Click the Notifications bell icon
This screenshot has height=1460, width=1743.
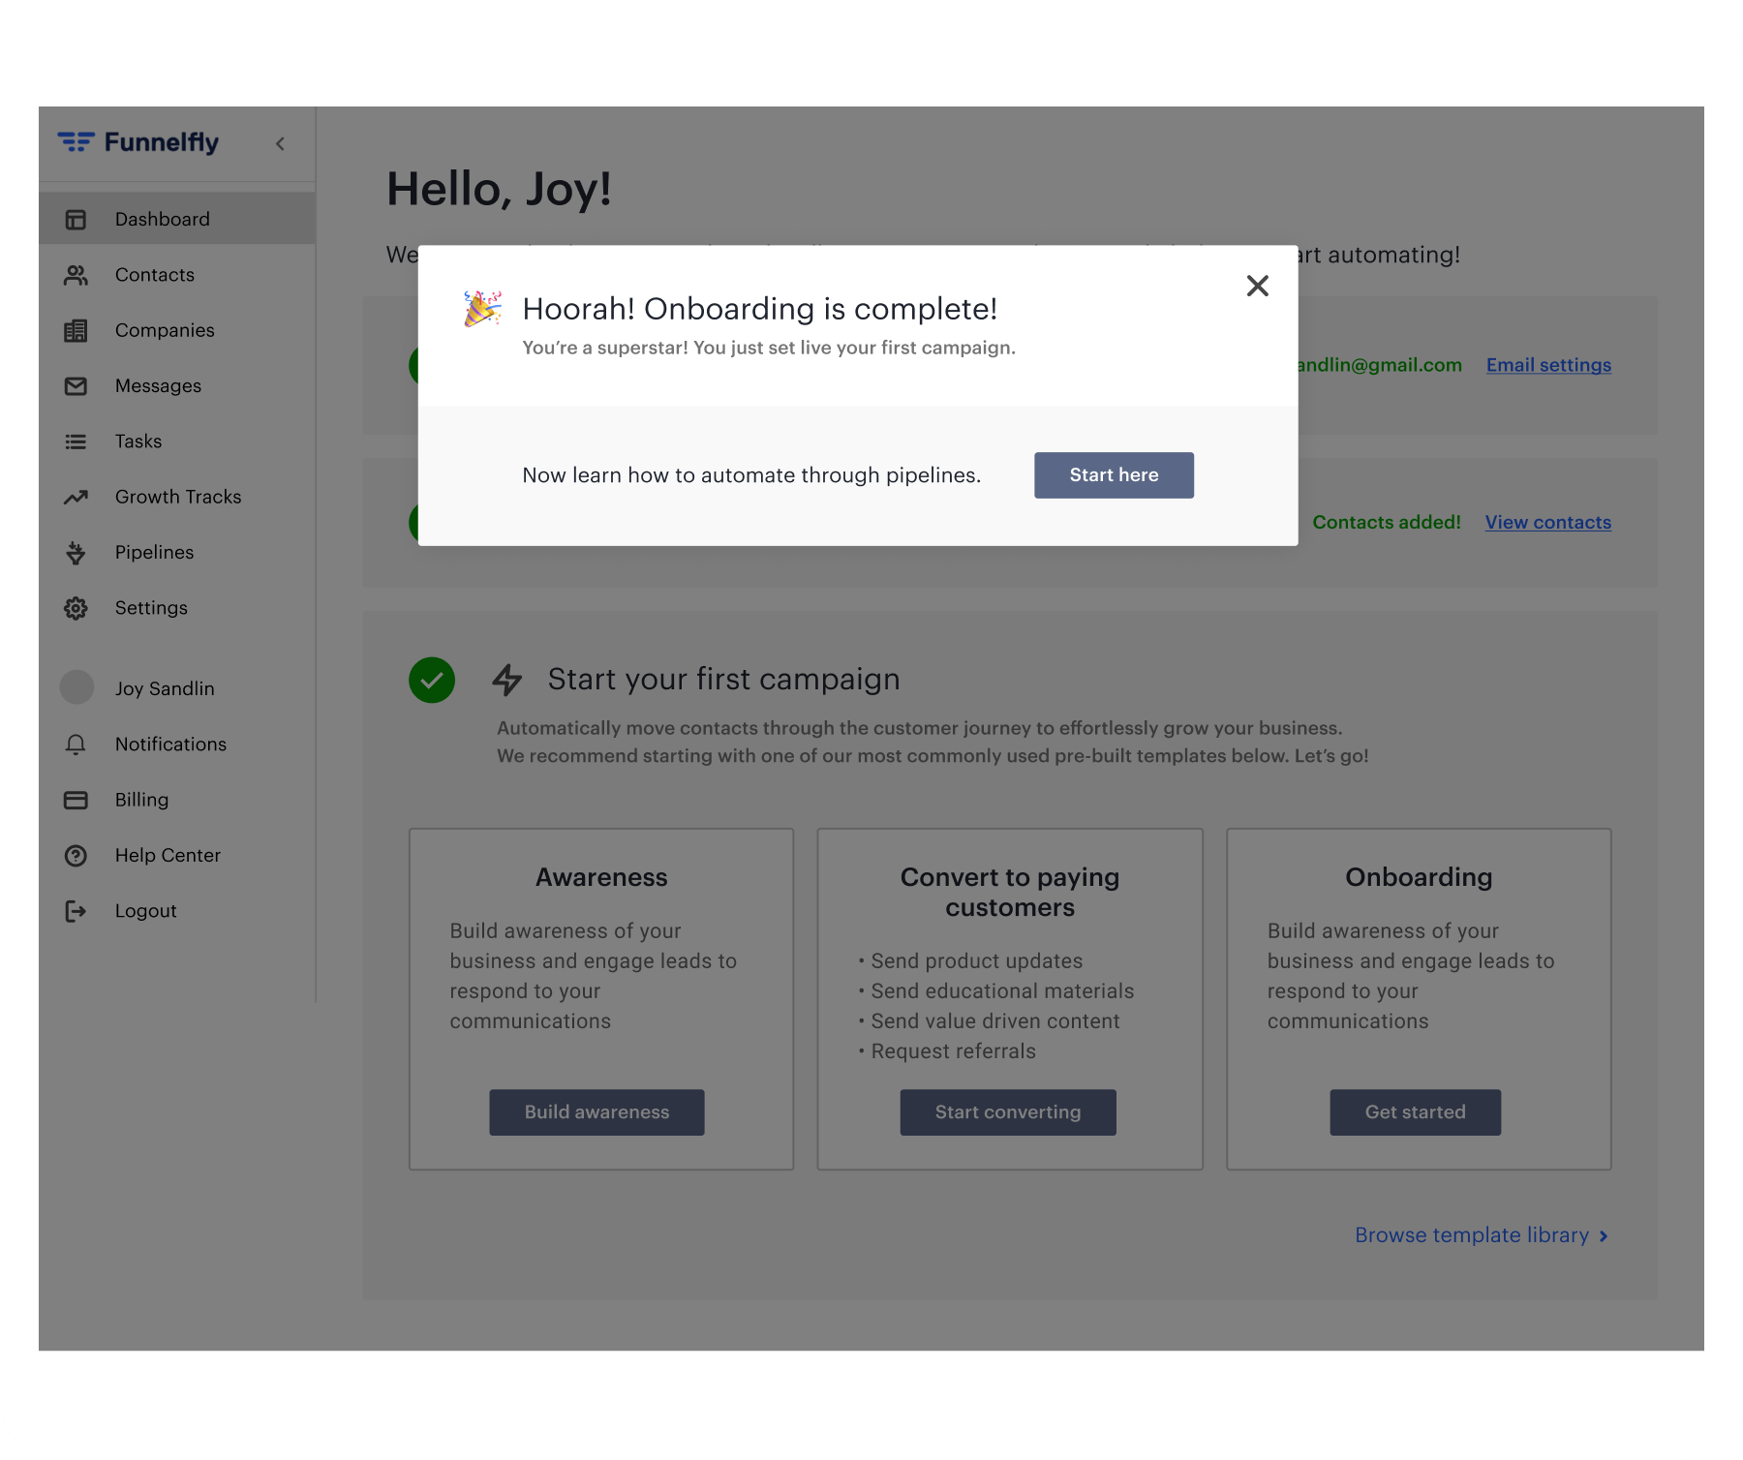76,745
